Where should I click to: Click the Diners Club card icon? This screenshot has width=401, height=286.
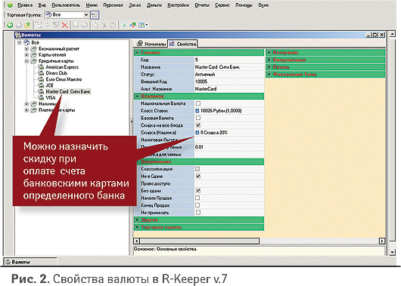[41, 73]
